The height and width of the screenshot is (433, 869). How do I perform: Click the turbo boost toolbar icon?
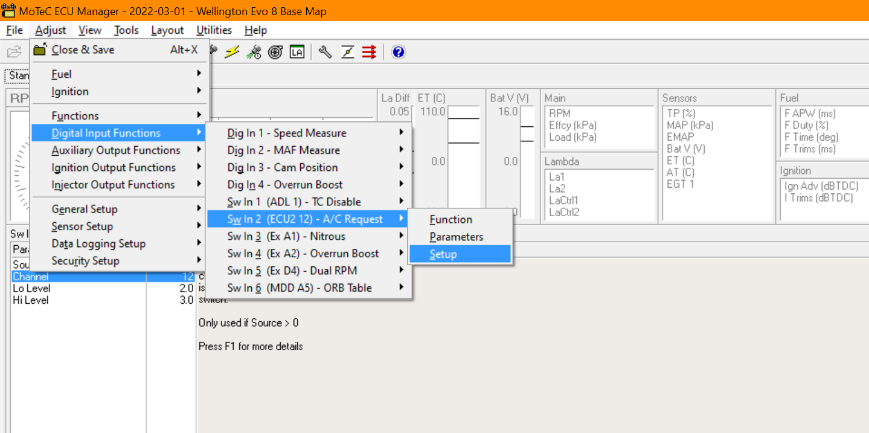point(275,53)
